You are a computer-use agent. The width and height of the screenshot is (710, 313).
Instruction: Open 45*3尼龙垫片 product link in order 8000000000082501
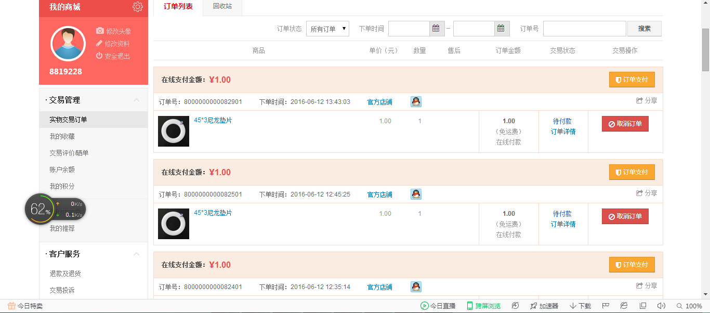tap(213, 213)
